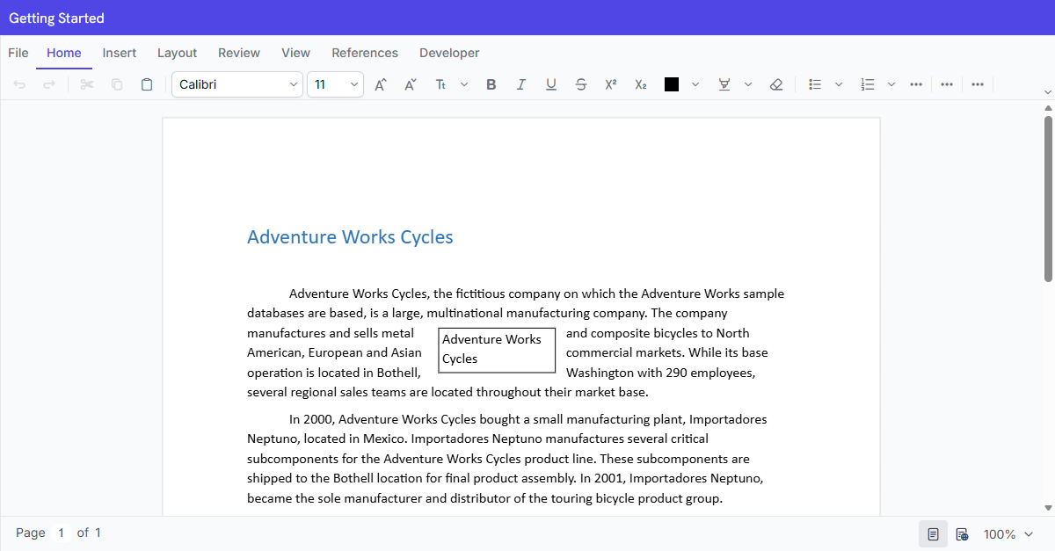Screen dimensions: 1055x551
Task: Click the Change Case icon
Action: (441, 84)
